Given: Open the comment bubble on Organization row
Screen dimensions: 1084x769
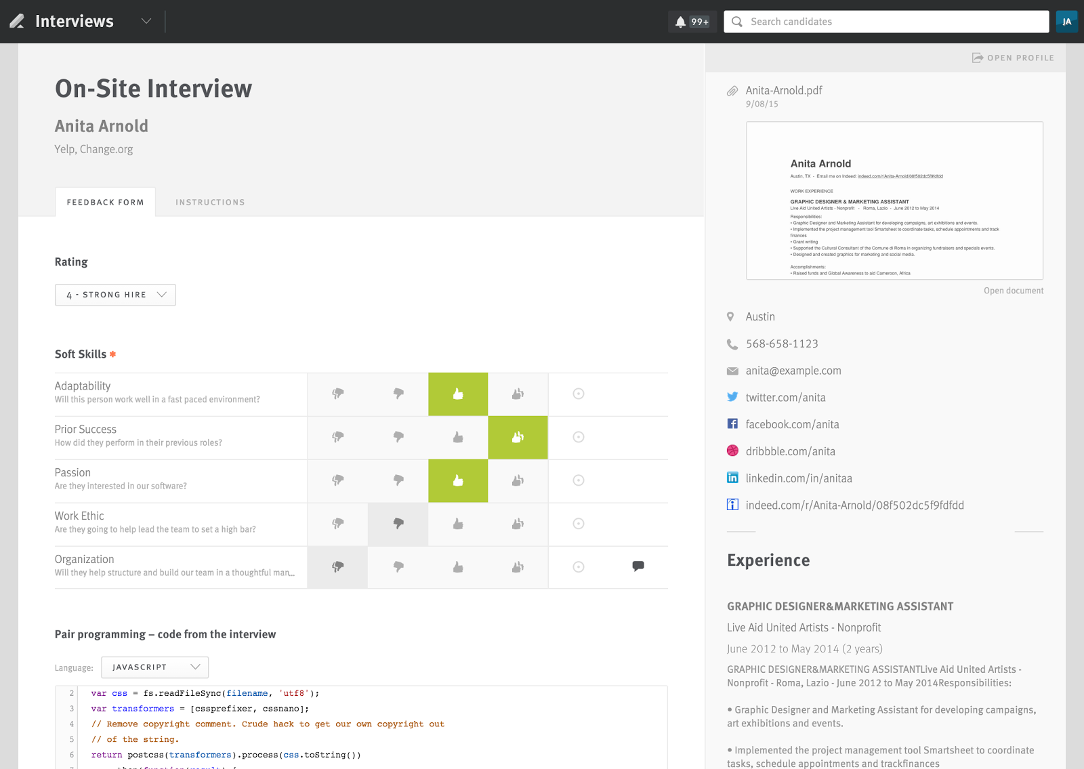Looking at the screenshot, I should (x=638, y=566).
